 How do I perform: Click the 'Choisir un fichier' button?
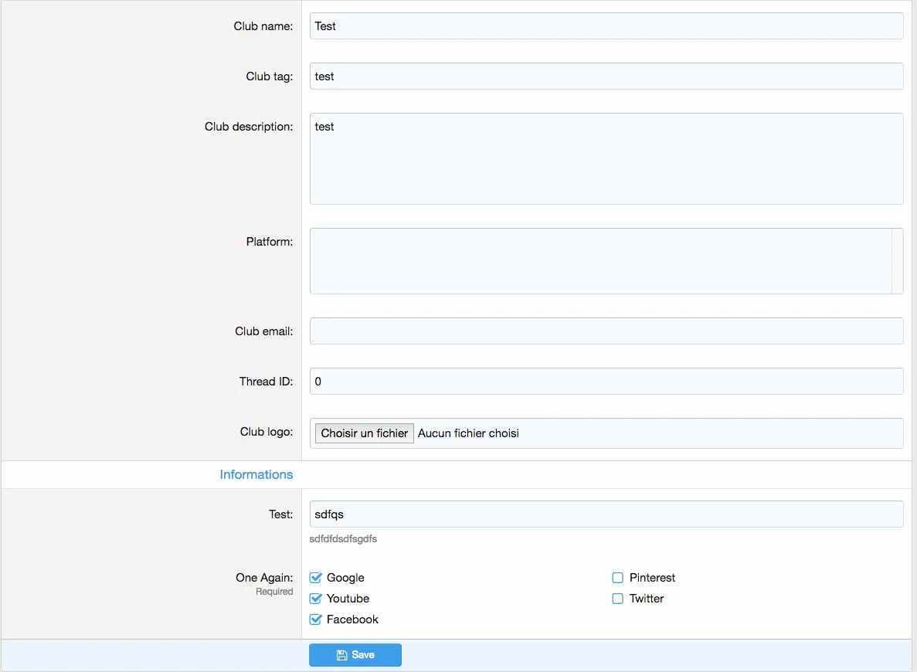(x=364, y=433)
